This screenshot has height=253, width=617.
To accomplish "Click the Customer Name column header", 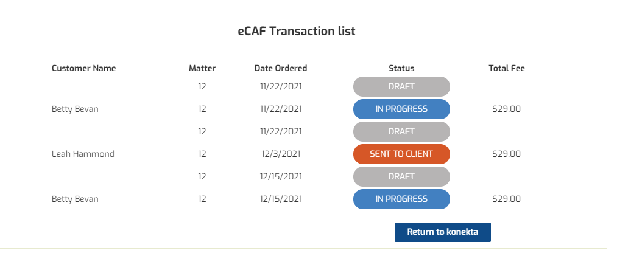I will tap(83, 68).
